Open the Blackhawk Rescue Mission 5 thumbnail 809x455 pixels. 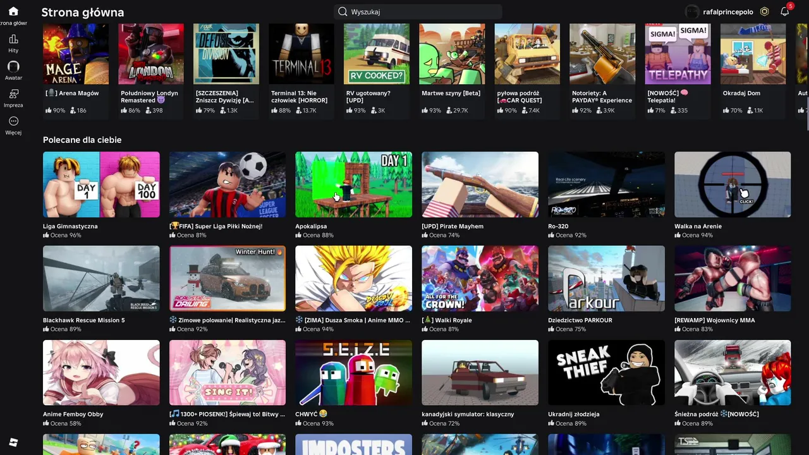[101, 279]
